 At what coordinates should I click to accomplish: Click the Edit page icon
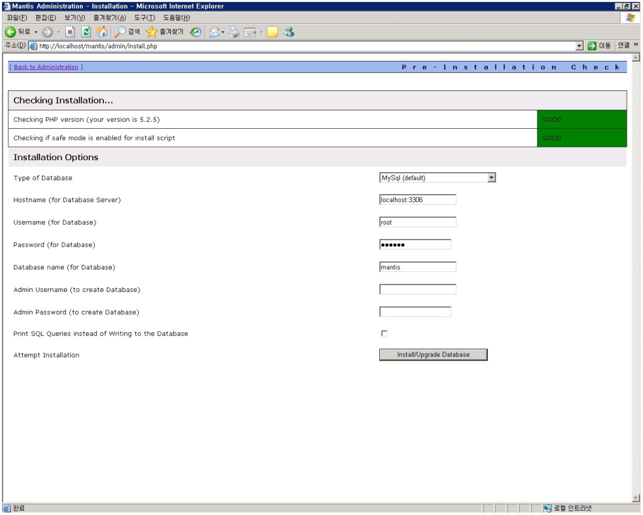coord(250,32)
